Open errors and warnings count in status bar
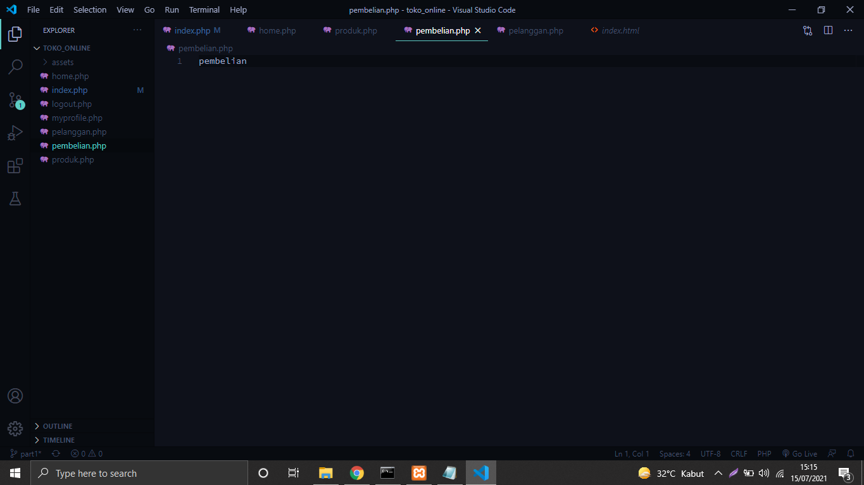 [x=87, y=454]
